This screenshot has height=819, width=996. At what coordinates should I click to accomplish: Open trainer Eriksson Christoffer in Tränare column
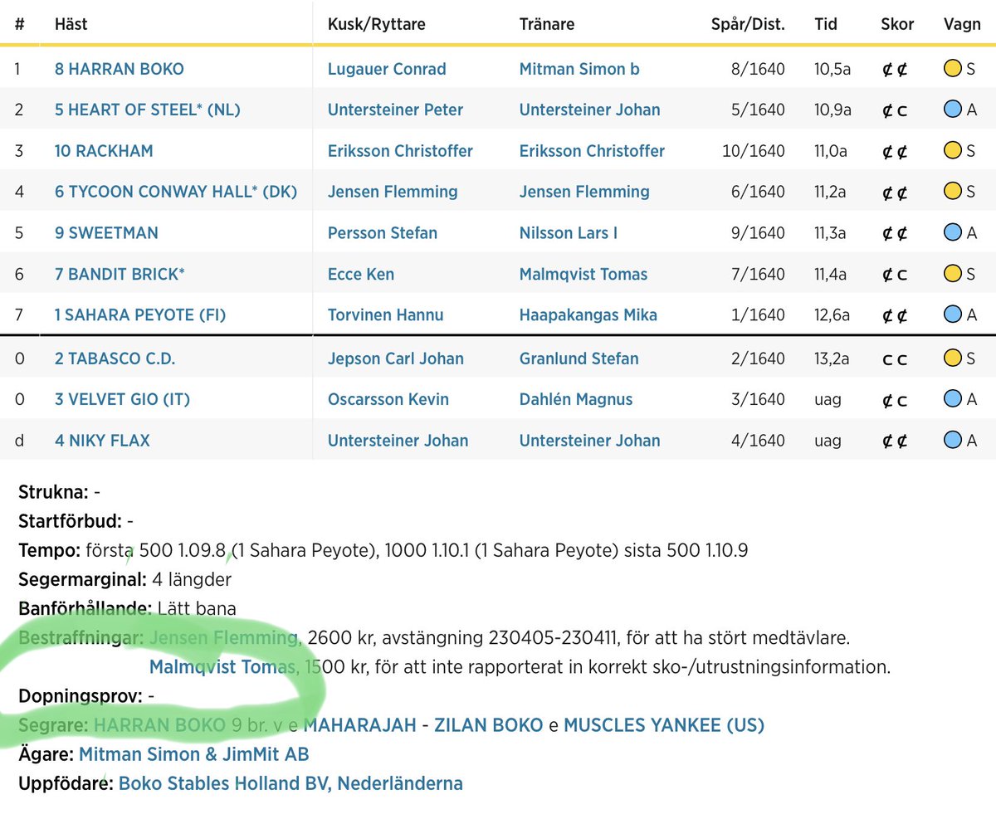pyautogui.click(x=592, y=151)
